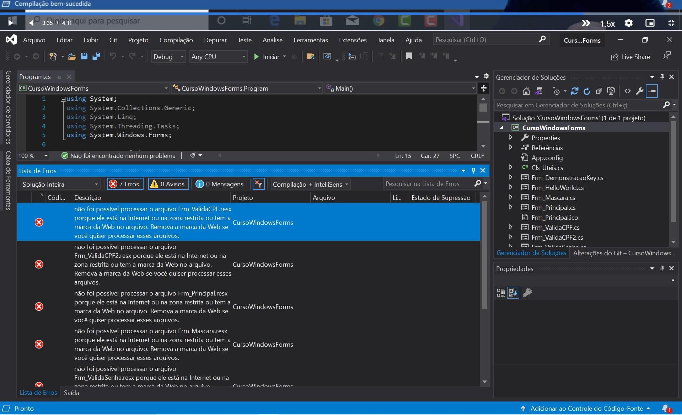Clear error list filter icon

259,184
